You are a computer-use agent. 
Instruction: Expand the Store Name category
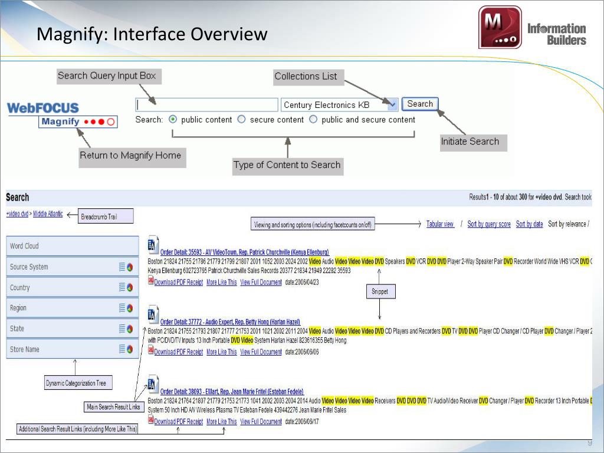[x=73, y=349]
